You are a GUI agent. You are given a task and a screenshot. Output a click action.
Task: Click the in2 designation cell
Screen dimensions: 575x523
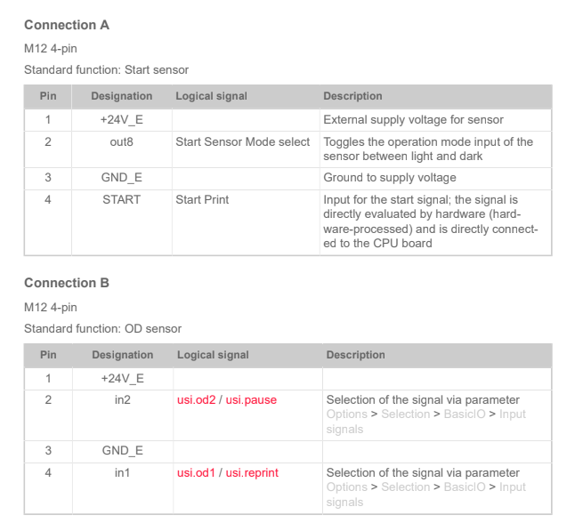pos(122,400)
